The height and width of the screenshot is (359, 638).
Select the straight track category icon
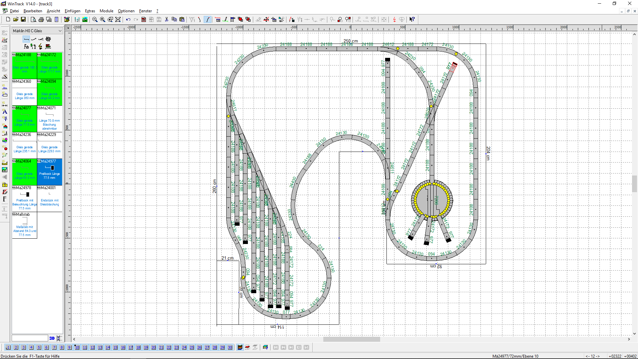26,39
